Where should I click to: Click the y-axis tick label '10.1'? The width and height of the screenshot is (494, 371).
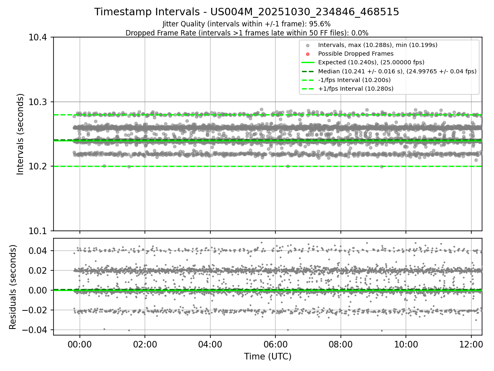[x=39, y=231]
